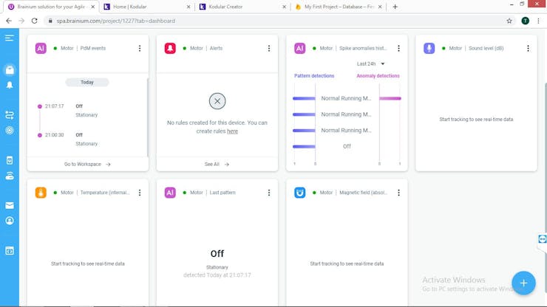Click the 'Off' label in pattern list

(347, 146)
